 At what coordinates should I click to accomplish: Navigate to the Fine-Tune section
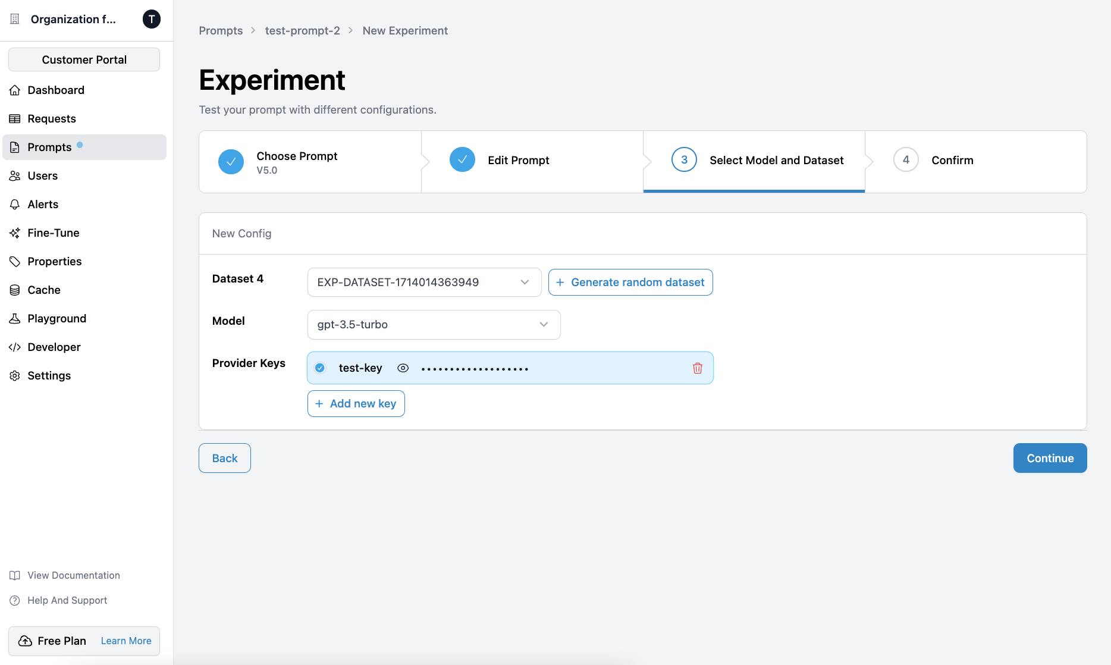54,233
